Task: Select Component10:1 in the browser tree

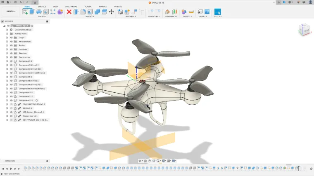Action: [26, 92]
